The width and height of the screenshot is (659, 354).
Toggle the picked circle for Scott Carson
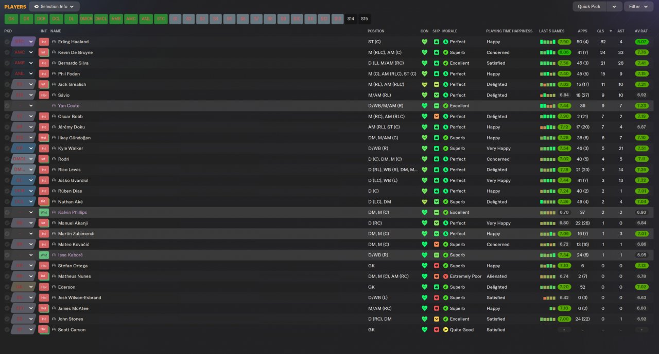(x=7, y=330)
